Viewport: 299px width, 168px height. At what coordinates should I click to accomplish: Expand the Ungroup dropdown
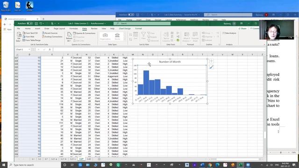coord(215,36)
